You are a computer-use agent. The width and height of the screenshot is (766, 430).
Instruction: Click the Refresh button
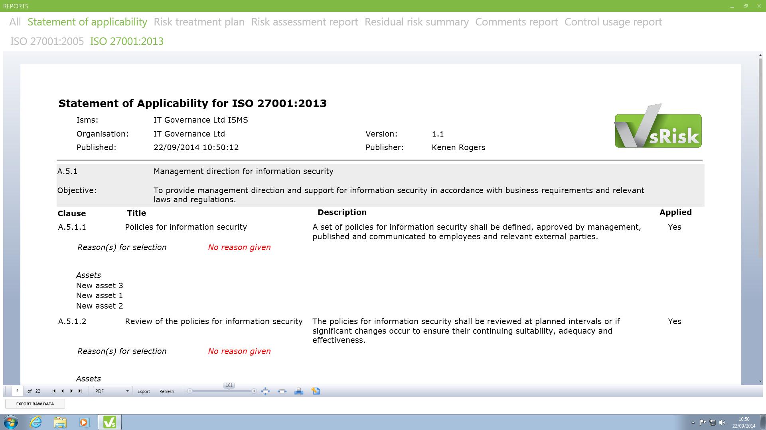(167, 391)
